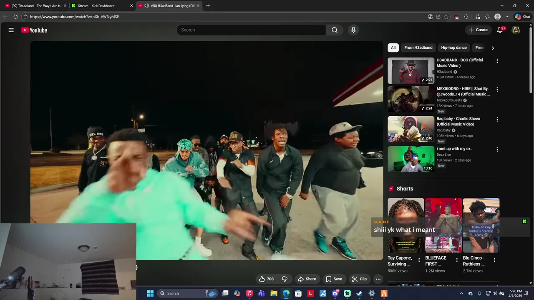This screenshot has width=534, height=300.
Task: Open the Tay Capone Short thumbnail
Action: pyautogui.click(x=406, y=225)
